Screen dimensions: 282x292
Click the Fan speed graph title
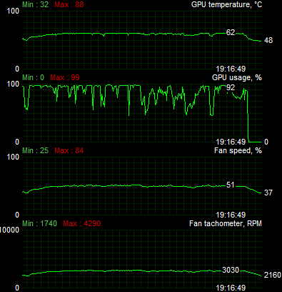pyautogui.click(x=238, y=150)
